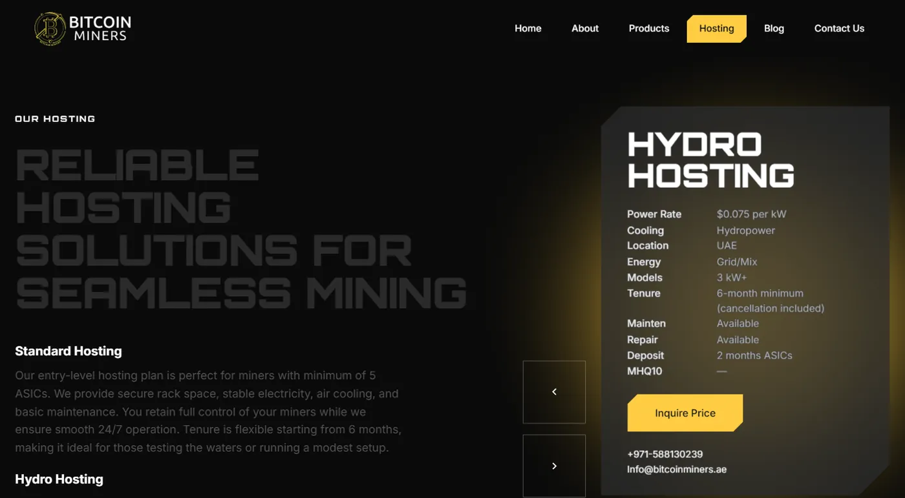This screenshot has height=498, width=905.
Task: Click the MHQ10 label
Action: pos(644,371)
